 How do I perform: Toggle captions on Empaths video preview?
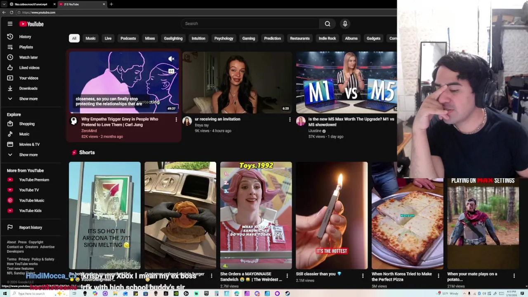pyautogui.click(x=171, y=71)
